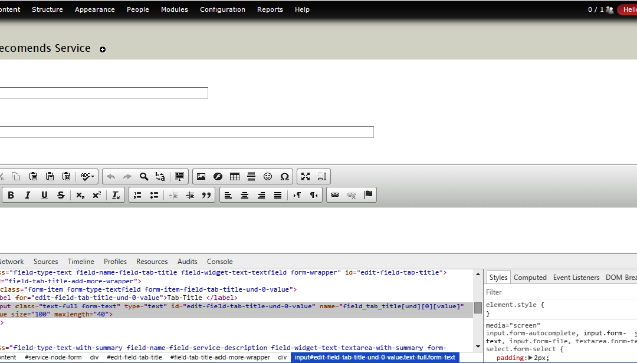The height and width of the screenshot is (363, 637).
Task: Click the Copy icon in editor toolbar
Action: tap(16, 176)
